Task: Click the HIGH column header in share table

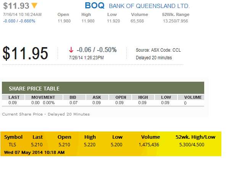Action: 143,97
